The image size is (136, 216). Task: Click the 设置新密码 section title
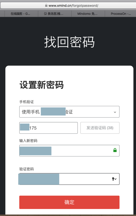pyautogui.click(x=42, y=85)
